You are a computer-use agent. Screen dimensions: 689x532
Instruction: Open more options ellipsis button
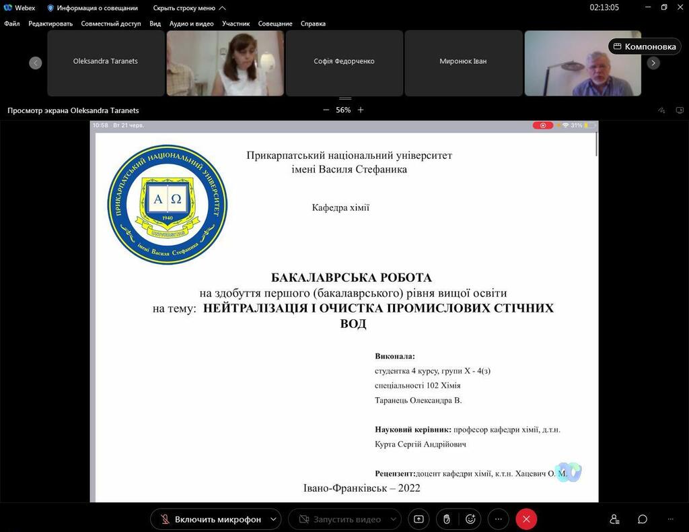point(499,519)
